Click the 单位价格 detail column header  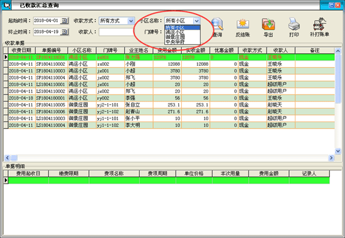pyautogui.click(x=194, y=173)
